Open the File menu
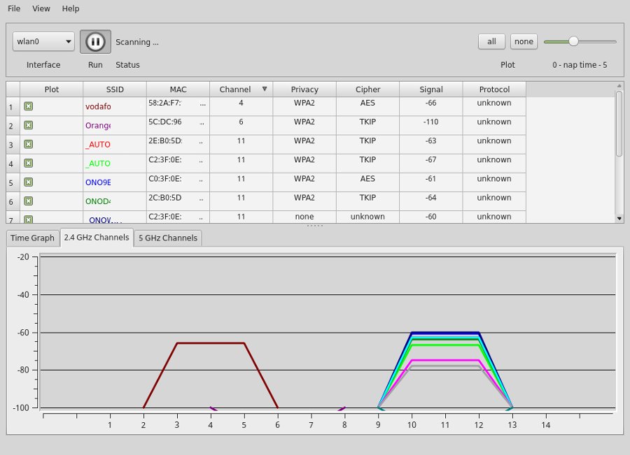The width and height of the screenshot is (630, 455). 14,8
